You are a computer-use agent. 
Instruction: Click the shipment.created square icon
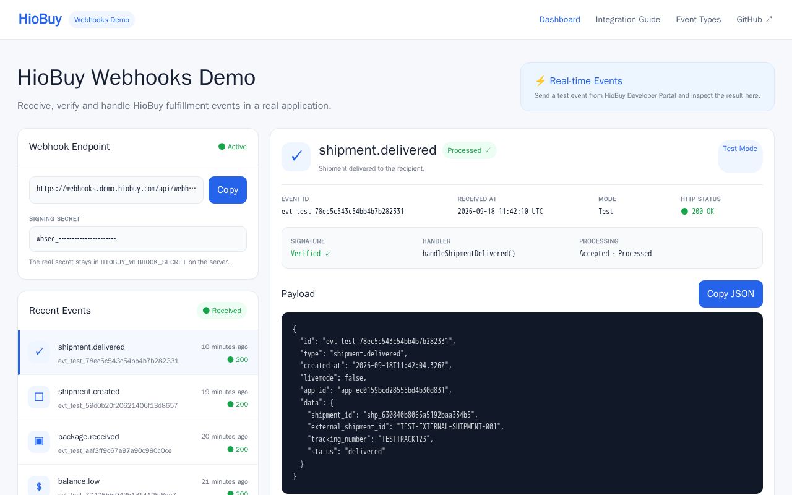pyautogui.click(x=39, y=397)
